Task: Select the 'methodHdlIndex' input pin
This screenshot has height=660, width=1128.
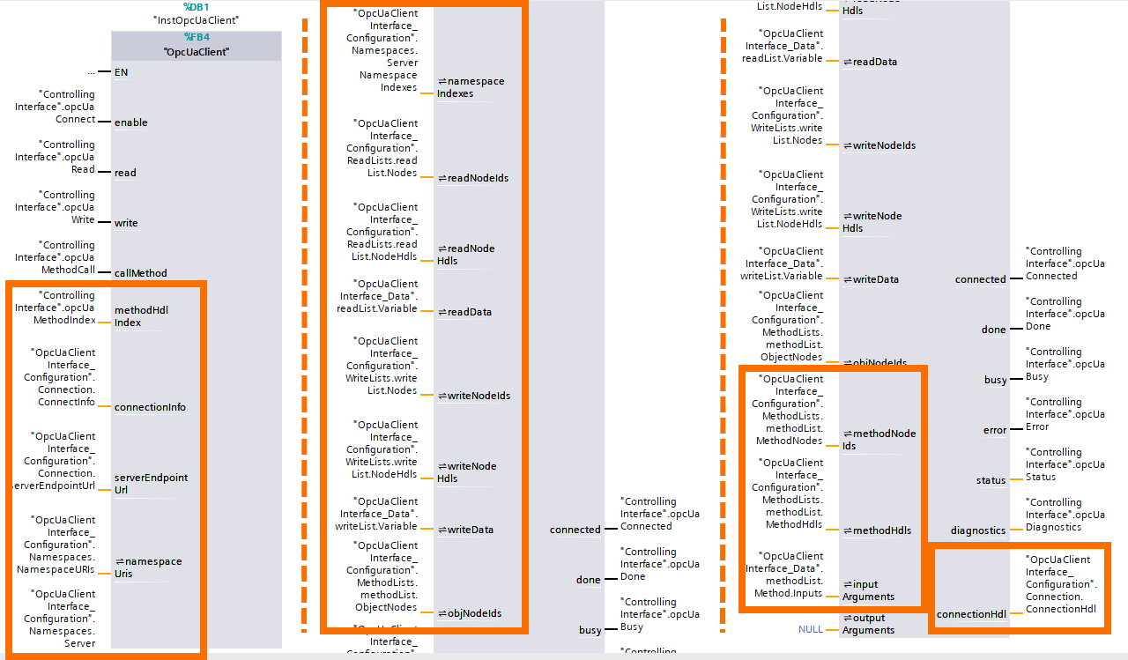Action: tap(141, 316)
